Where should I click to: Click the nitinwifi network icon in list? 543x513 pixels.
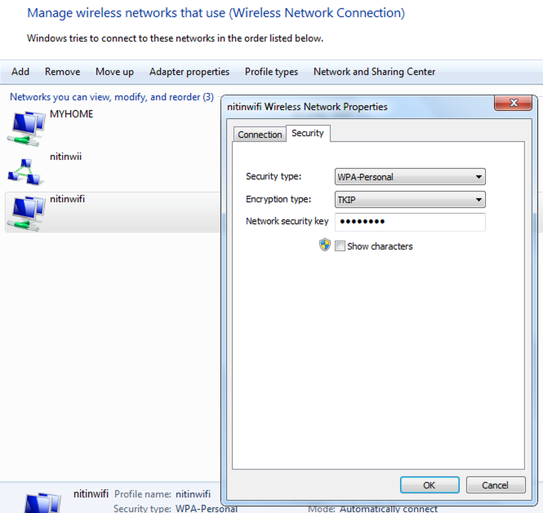click(26, 213)
